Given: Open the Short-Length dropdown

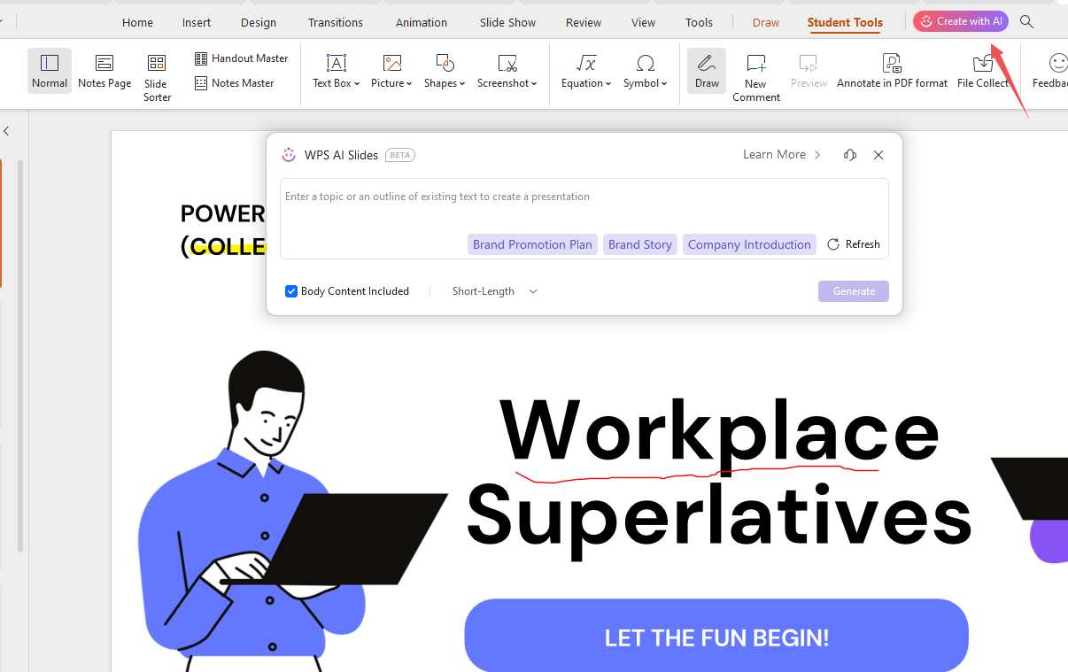Looking at the screenshot, I should point(494,291).
